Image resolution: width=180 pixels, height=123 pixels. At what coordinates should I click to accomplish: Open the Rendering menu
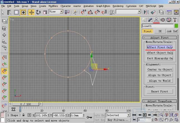(x=118, y=6)
